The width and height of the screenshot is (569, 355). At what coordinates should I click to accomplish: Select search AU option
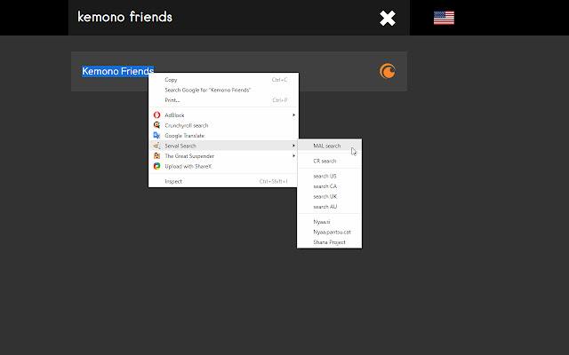(x=330, y=207)
